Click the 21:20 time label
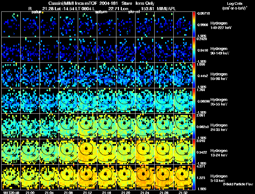Screen dimensions: 255x194 pos(126,193)
